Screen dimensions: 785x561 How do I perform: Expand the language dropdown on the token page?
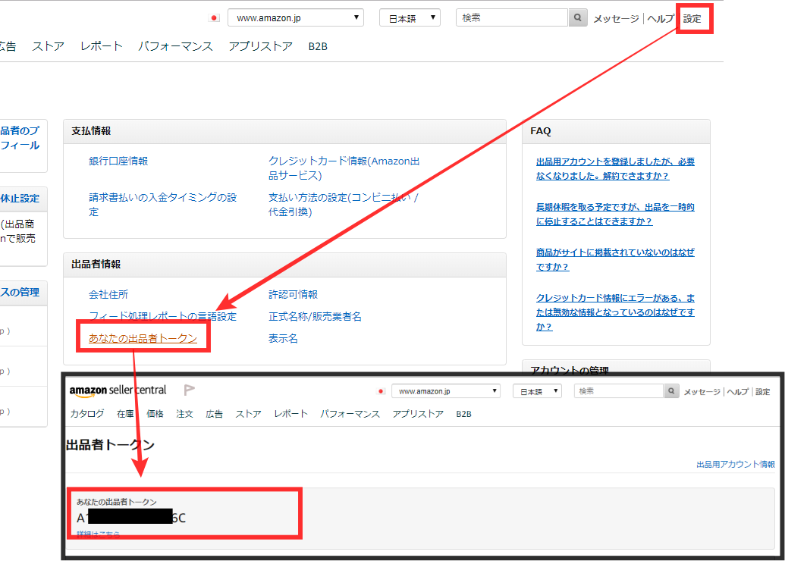[x=537, y=391]
